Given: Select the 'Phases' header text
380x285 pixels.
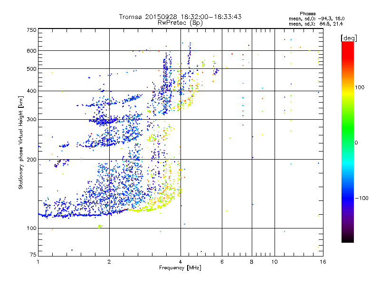Looking at the screenshot, I should click(307, 14).
